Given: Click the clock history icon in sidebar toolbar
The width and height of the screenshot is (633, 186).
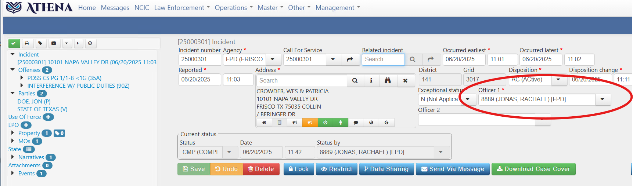Looking at the screenshot, I should (x=90, y=43).
